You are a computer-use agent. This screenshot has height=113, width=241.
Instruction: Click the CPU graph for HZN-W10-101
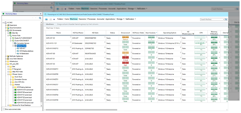(x=200, y=42)
